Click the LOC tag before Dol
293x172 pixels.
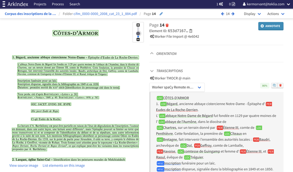183,146
